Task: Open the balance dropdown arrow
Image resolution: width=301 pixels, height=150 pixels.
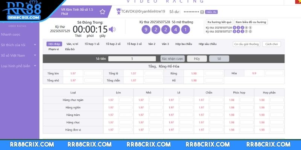Action: (202, 12)
